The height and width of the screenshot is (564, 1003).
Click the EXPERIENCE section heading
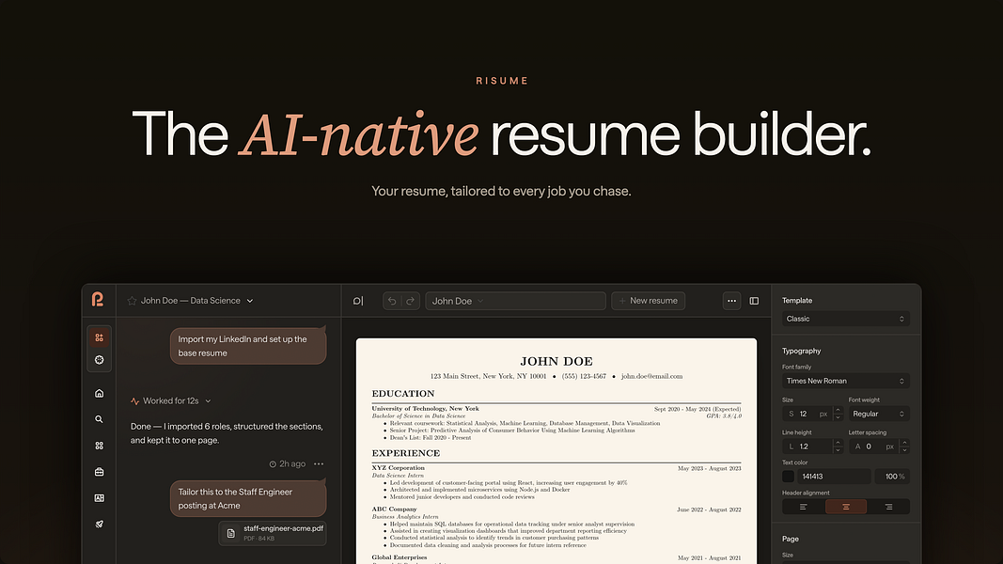click(405, 453)
